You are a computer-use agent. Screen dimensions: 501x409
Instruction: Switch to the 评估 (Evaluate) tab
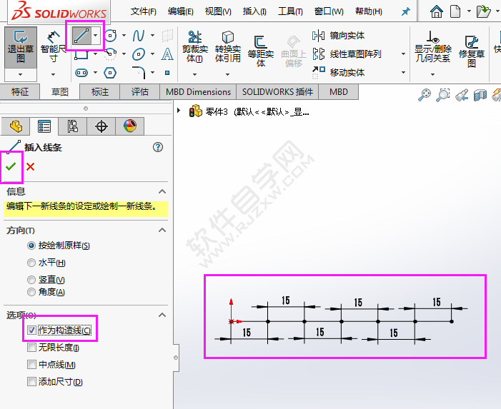pyautogui.click(x=139, y=92)
